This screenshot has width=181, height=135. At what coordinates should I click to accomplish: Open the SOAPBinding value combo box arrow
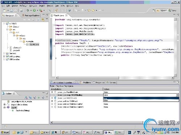(x=177, y=95)
